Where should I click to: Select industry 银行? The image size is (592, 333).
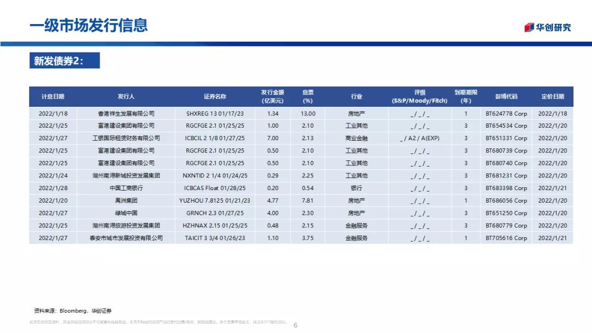(356, 188)
